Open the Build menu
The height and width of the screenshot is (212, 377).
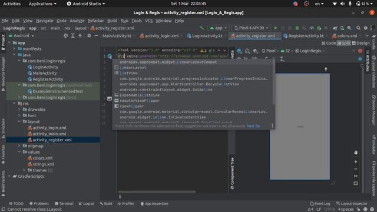tap(112, 21)
